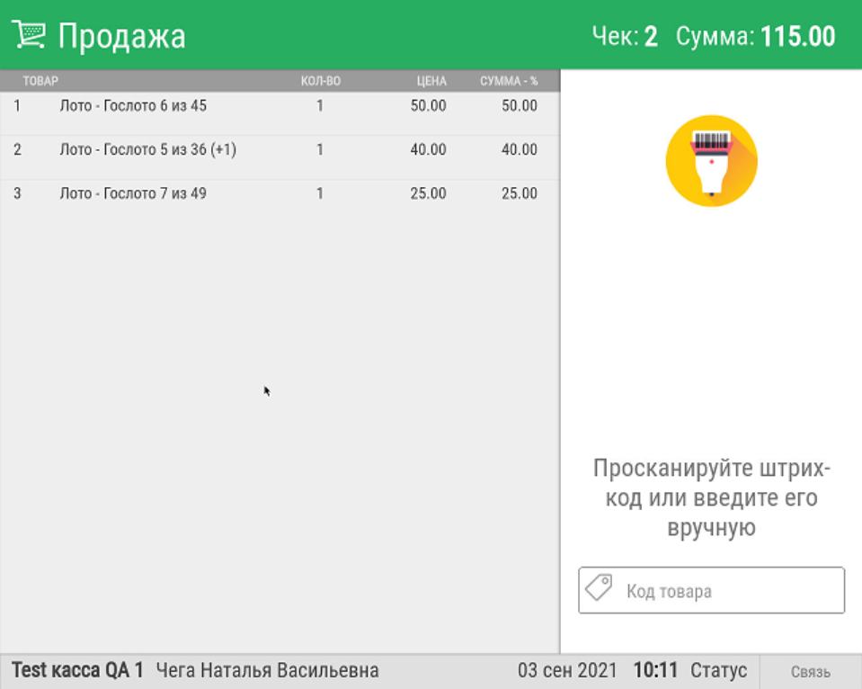This screenshot has width=862, height=689.
Task: Select row Лото - Гослото 7 из 49
Action: click(x=280, y=201)
